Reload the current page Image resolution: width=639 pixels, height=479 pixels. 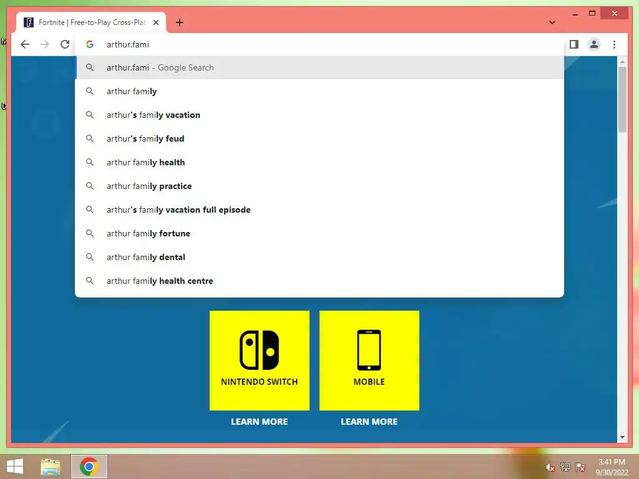(65, 44)
